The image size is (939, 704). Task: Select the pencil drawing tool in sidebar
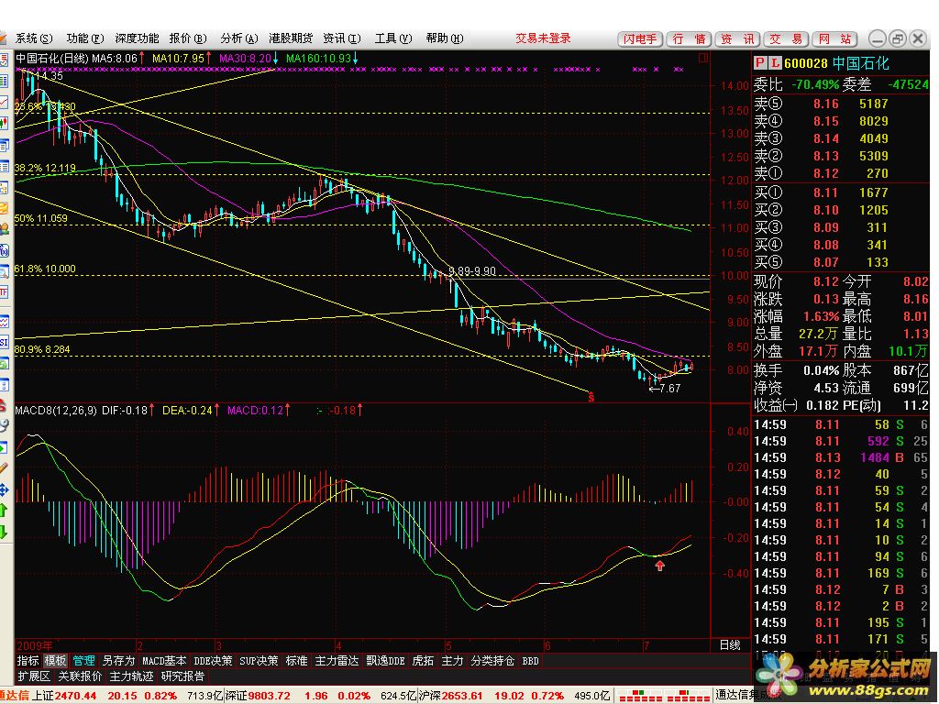point(5,467)
